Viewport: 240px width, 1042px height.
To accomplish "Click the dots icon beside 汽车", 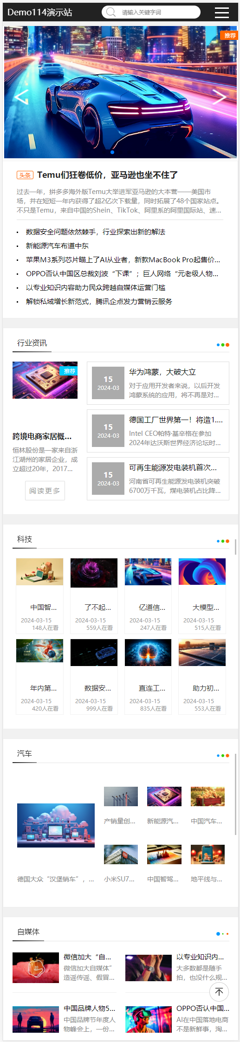I will click(x=223, y=756).
